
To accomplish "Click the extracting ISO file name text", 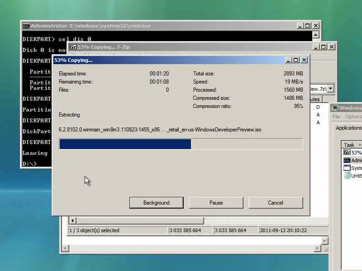I will (160, 130).
